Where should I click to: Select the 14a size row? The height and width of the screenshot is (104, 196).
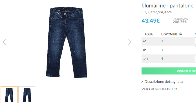click(169, 59)
